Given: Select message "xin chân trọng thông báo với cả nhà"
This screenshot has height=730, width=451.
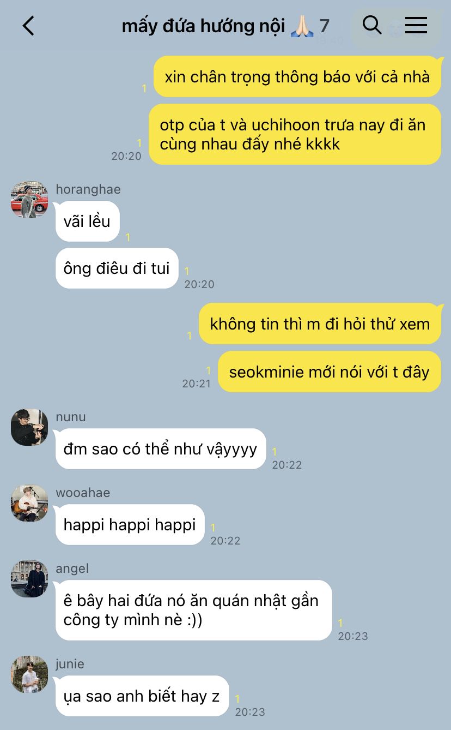Looking at the screenshot, I should pyautogui.click(x=297, y=76).
